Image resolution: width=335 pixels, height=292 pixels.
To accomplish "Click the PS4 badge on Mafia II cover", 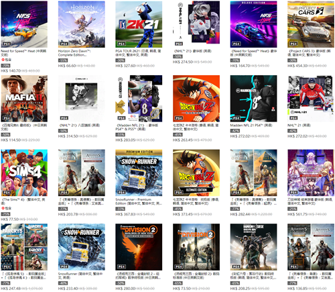I will [7, 118].
